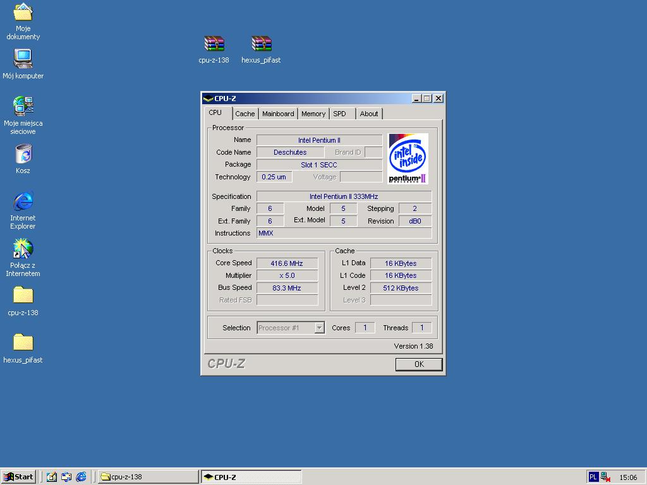Click first quick launch notepad icon
Screen dimensions: 647x485
coord(52,477)
